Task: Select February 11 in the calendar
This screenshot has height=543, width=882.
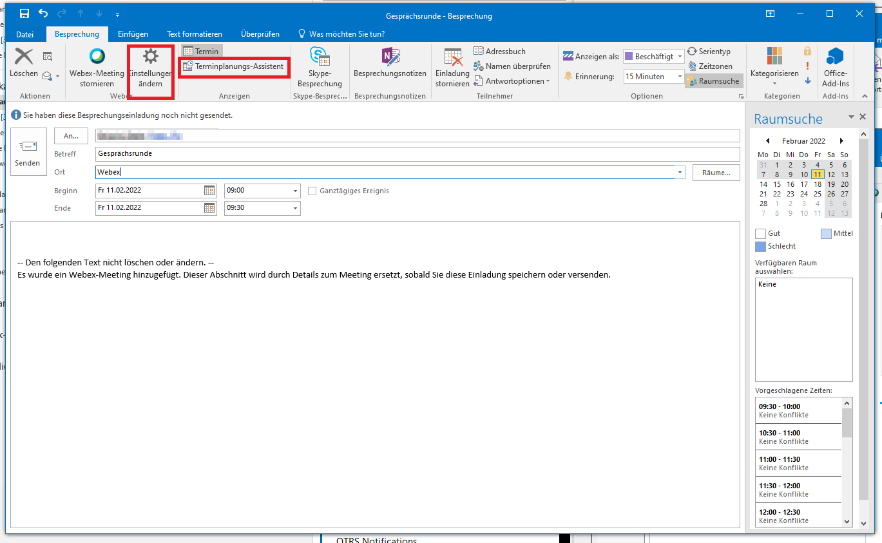Action: tap(818, 175)
